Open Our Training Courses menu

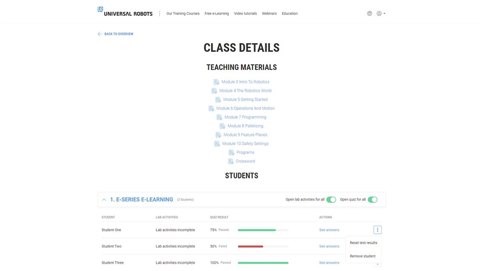coord(183,14)
